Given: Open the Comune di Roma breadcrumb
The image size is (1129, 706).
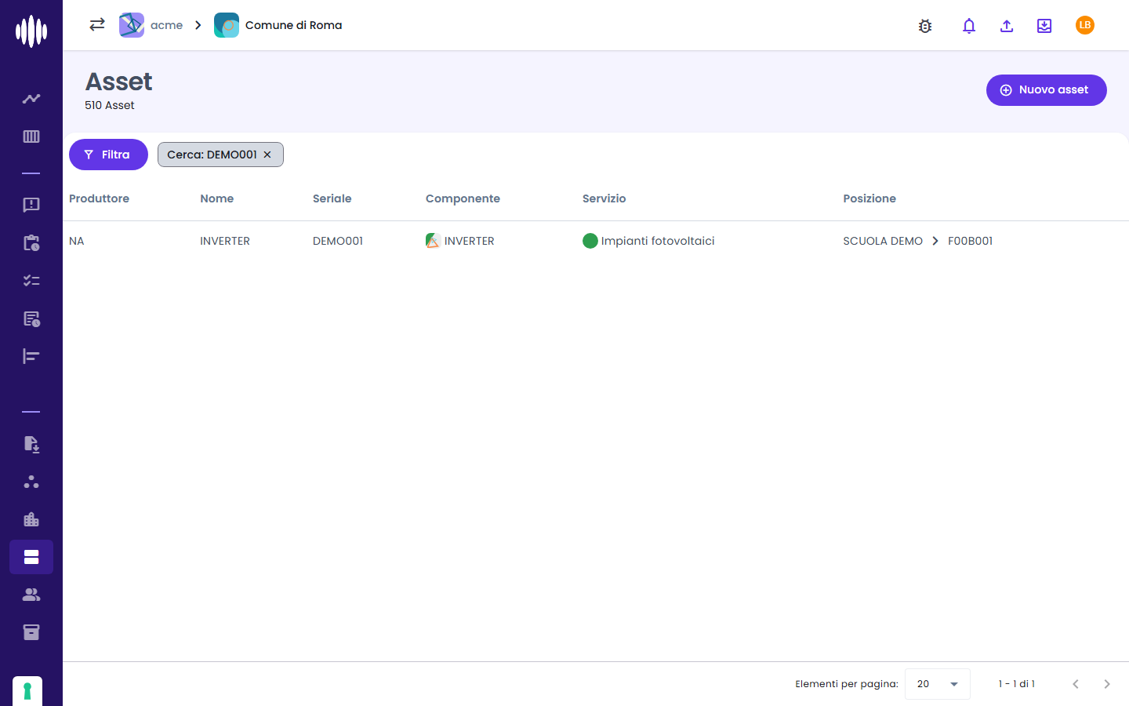Looking at the screenshot, I should click(x=278, y=25).
